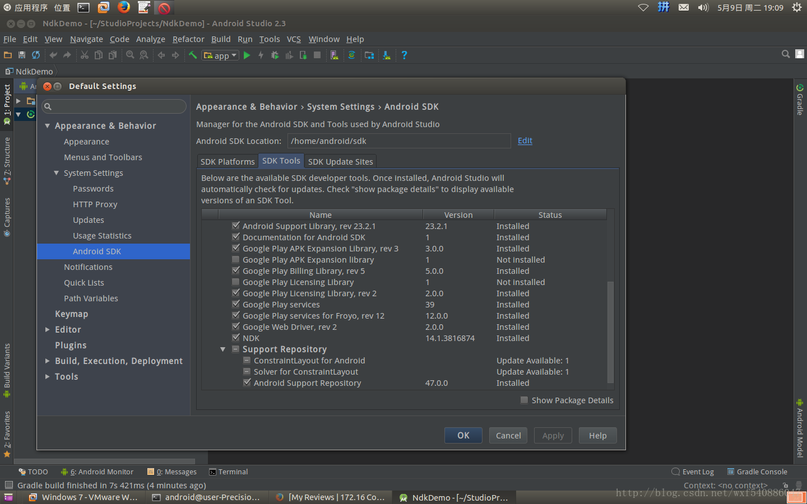807x504 pixels.
Task: Open the Build menu
Action: (x=221, y=39)
